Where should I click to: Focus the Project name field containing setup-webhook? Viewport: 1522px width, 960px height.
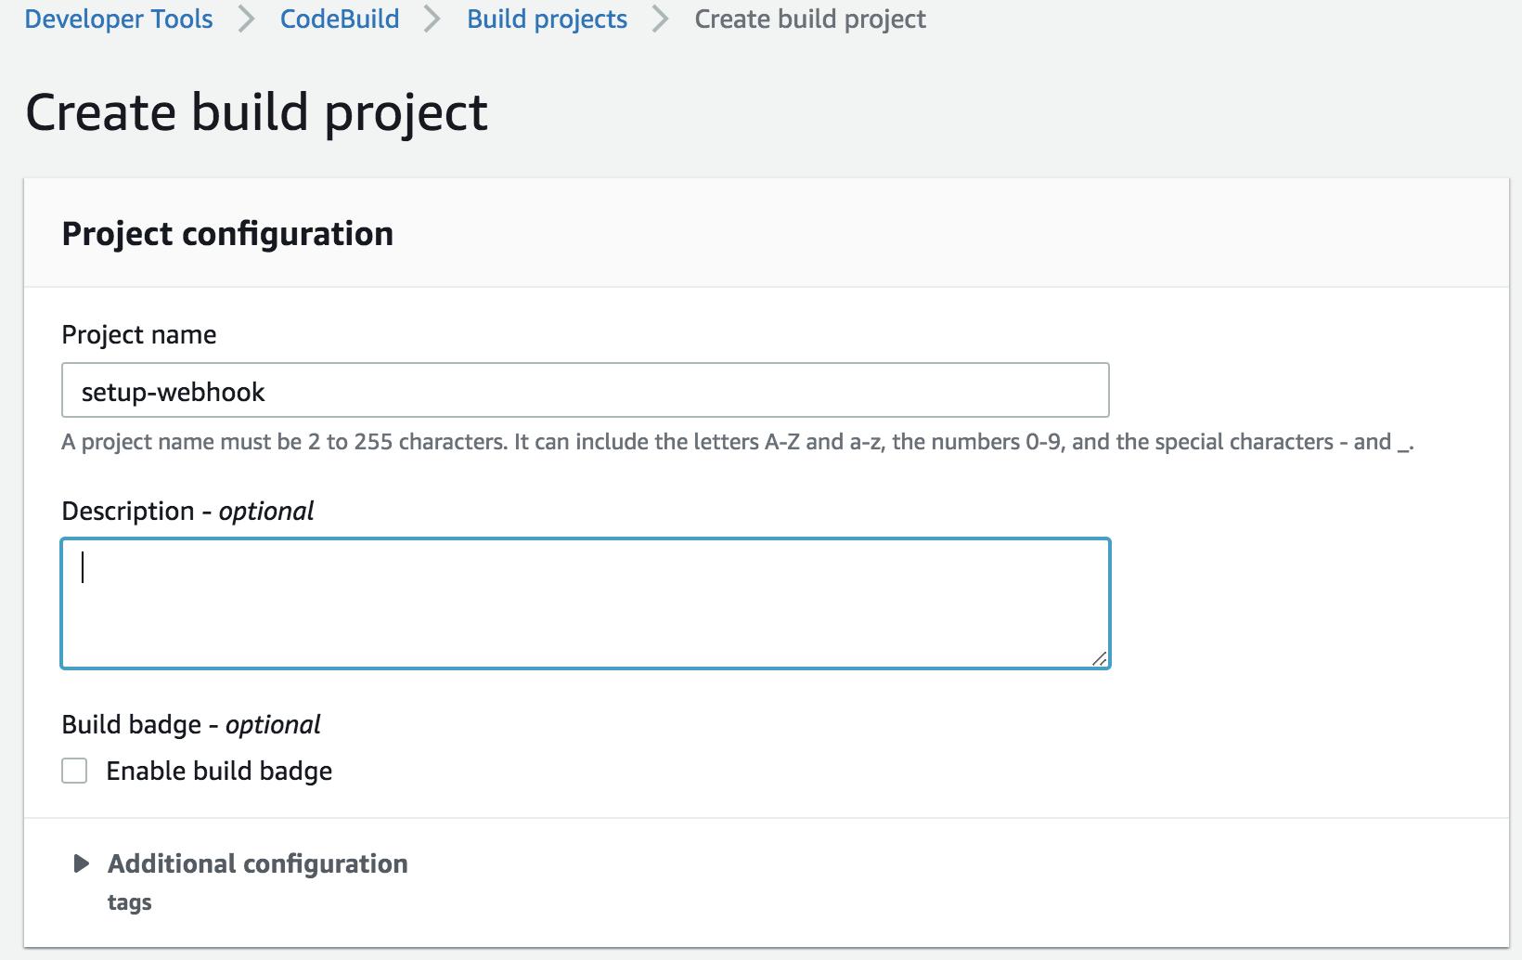(585, 391)
